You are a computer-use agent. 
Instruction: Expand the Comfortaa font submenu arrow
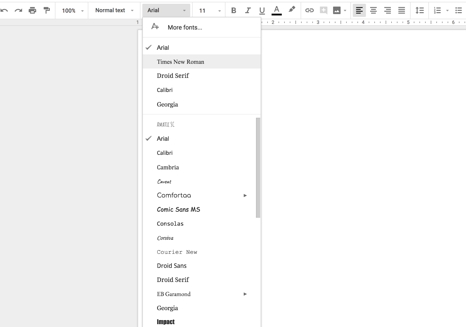click(x=245, y=196)
